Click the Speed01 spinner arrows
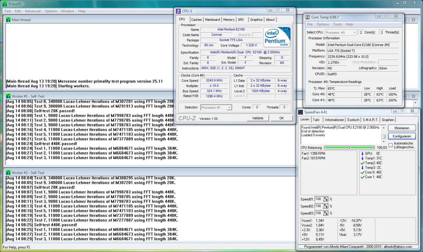 click(x=326, y=199)
